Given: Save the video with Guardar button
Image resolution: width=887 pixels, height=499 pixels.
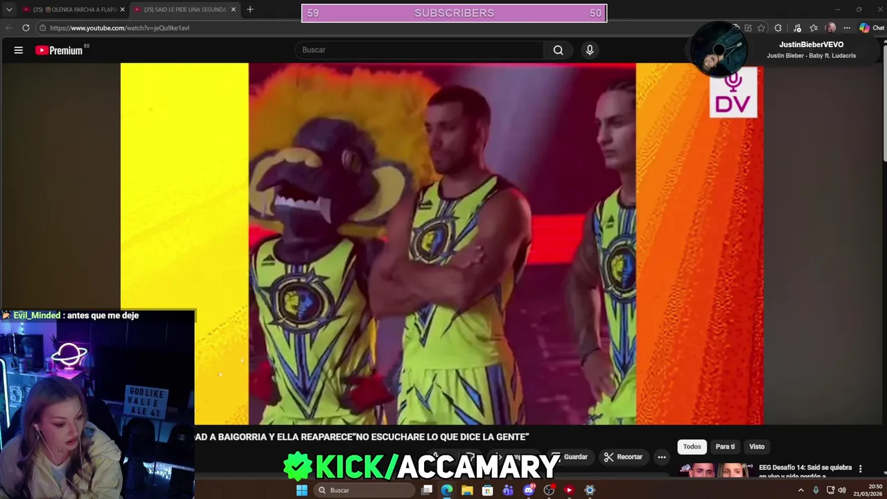Looking at the screenshot, I should [x=570, y=457].
